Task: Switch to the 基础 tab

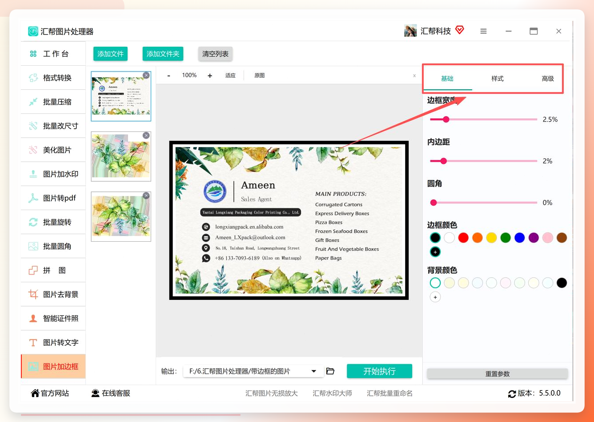Action: (447, 79)
